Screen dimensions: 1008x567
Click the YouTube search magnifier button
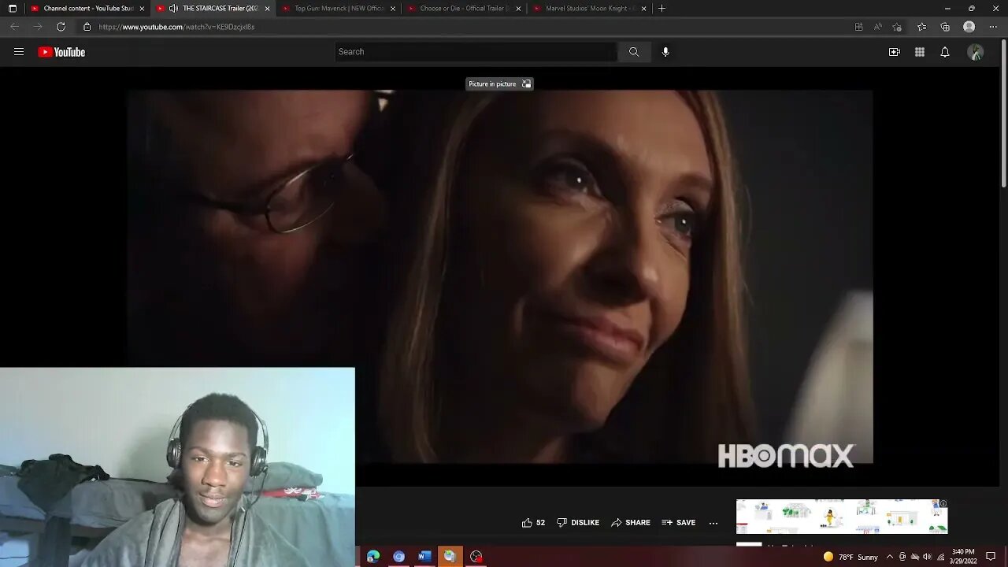(x=634, y=52)
